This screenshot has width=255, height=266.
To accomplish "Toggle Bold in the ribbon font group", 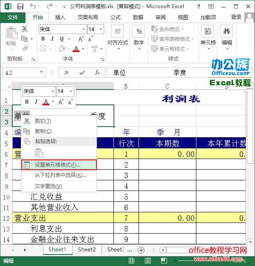I will pyautogui.click(x=43, y=39).
